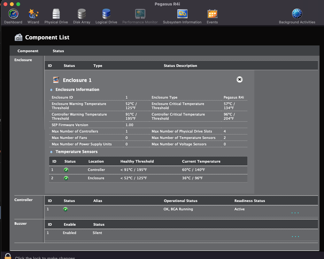Click the Alias column header
Screen dimensions: 324x259
98,201
